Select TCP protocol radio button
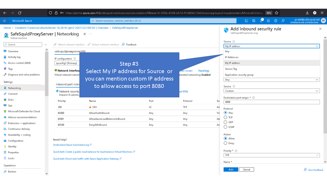Image resolution: width=327 pixels, height=184 pixels. tap(225, 118)
